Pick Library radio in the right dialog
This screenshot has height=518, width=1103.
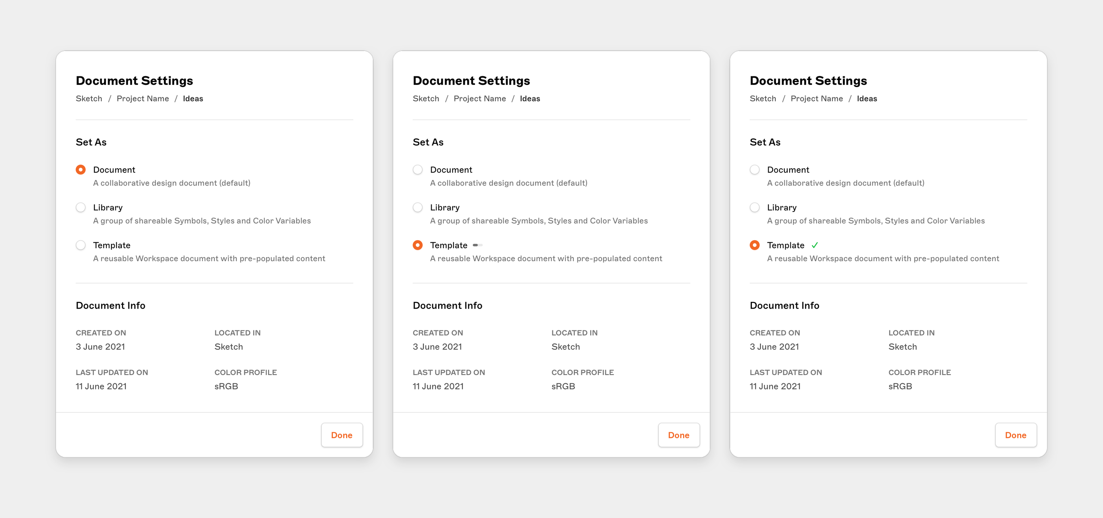pyautogui.click(x=754, y=207)
